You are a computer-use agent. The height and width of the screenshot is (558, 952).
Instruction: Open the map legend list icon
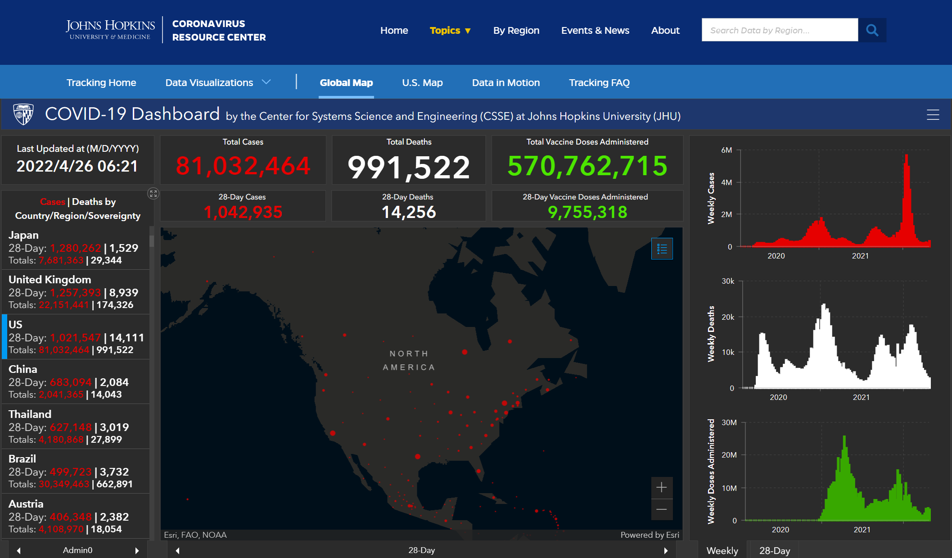click(662, 249)
